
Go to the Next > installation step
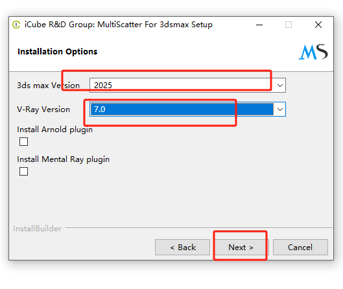[241, 248]
